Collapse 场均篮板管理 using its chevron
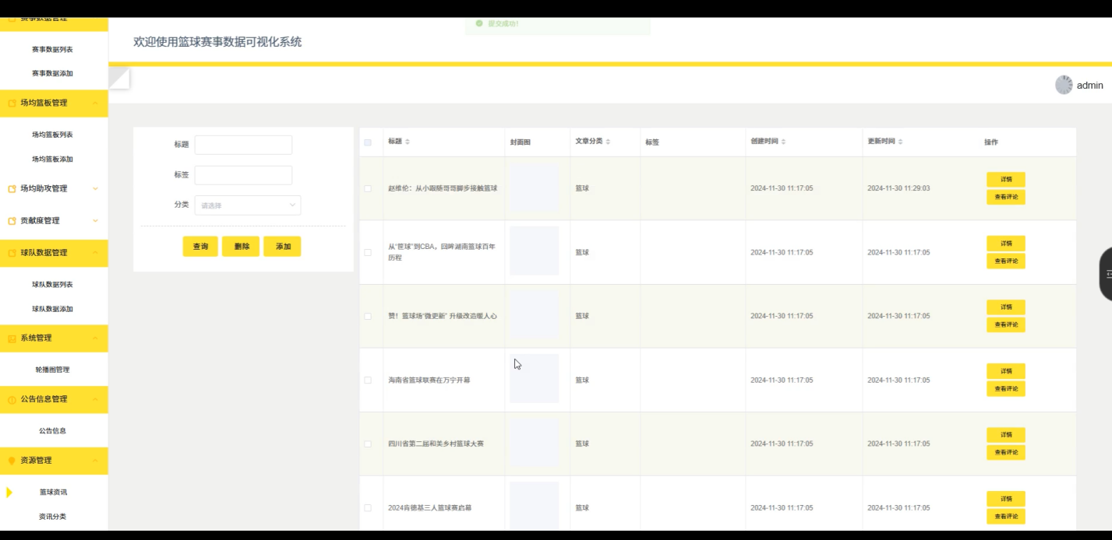The width and height of the screenshot is (1112, 540). click(x=95, y=103)
